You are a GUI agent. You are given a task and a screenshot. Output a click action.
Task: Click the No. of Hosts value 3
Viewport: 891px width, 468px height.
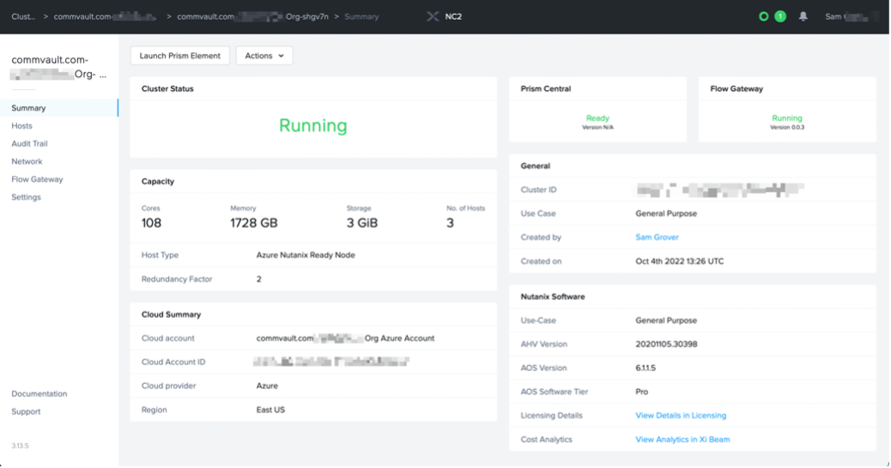(x=450, y=223)
